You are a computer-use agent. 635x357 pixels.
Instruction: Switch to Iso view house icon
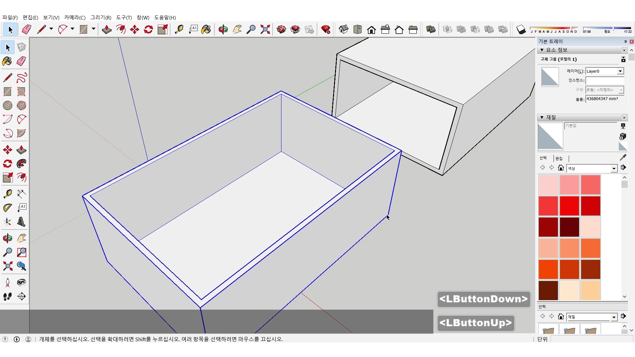343,29
